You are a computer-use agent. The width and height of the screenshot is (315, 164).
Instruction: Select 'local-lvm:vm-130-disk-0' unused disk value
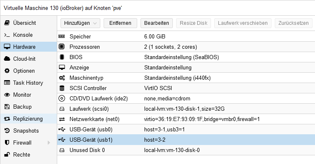[x=172, y=150]
